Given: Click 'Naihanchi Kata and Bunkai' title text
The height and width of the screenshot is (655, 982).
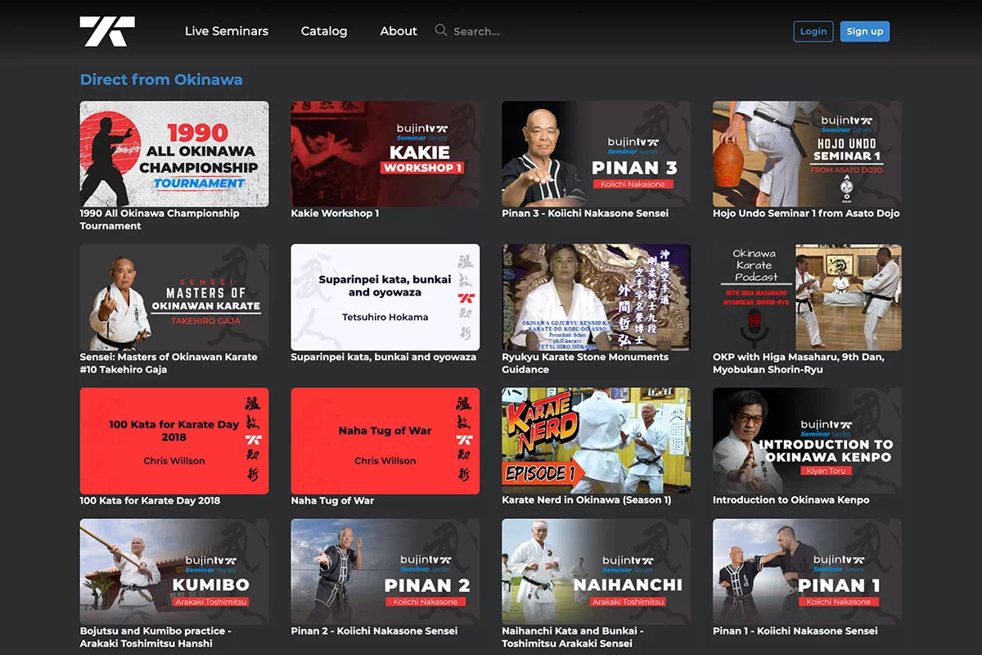Looking at the screenshot, I should coord(573,637).
